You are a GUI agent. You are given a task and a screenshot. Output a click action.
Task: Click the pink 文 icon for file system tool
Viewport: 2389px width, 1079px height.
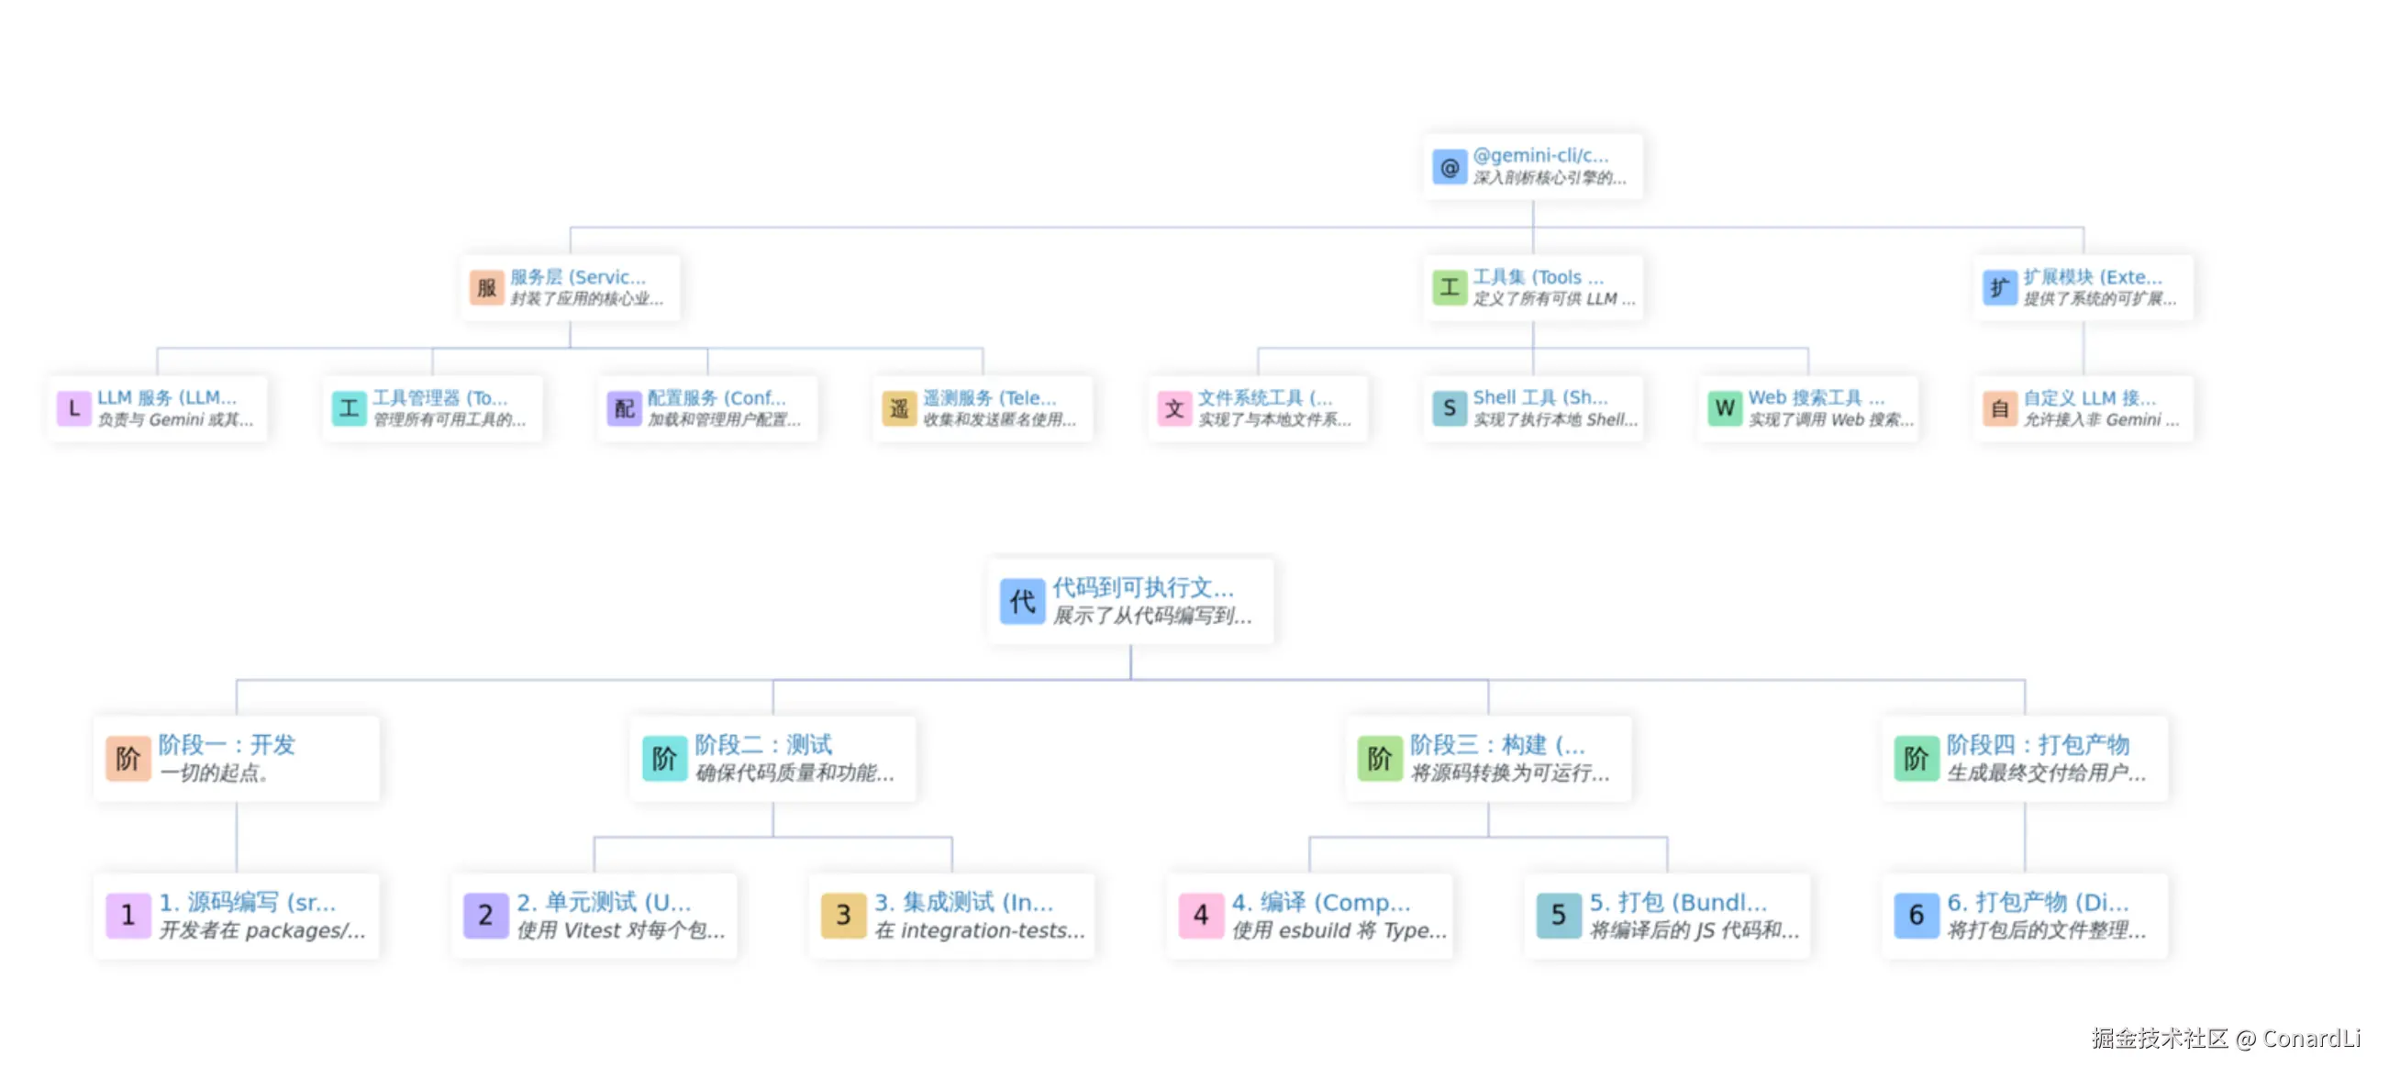(1174, 408)
